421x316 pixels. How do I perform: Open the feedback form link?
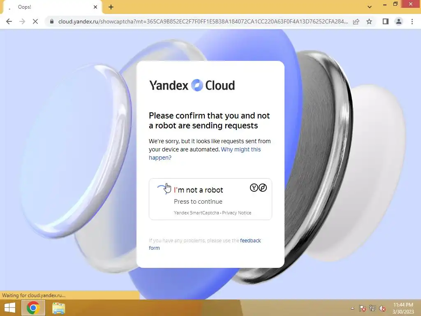[x=205, y=244]
